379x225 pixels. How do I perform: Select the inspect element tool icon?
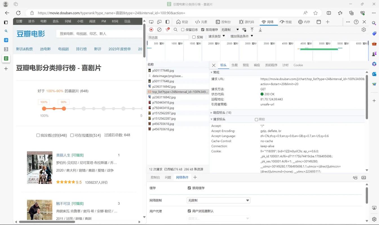tap(151, 22)
